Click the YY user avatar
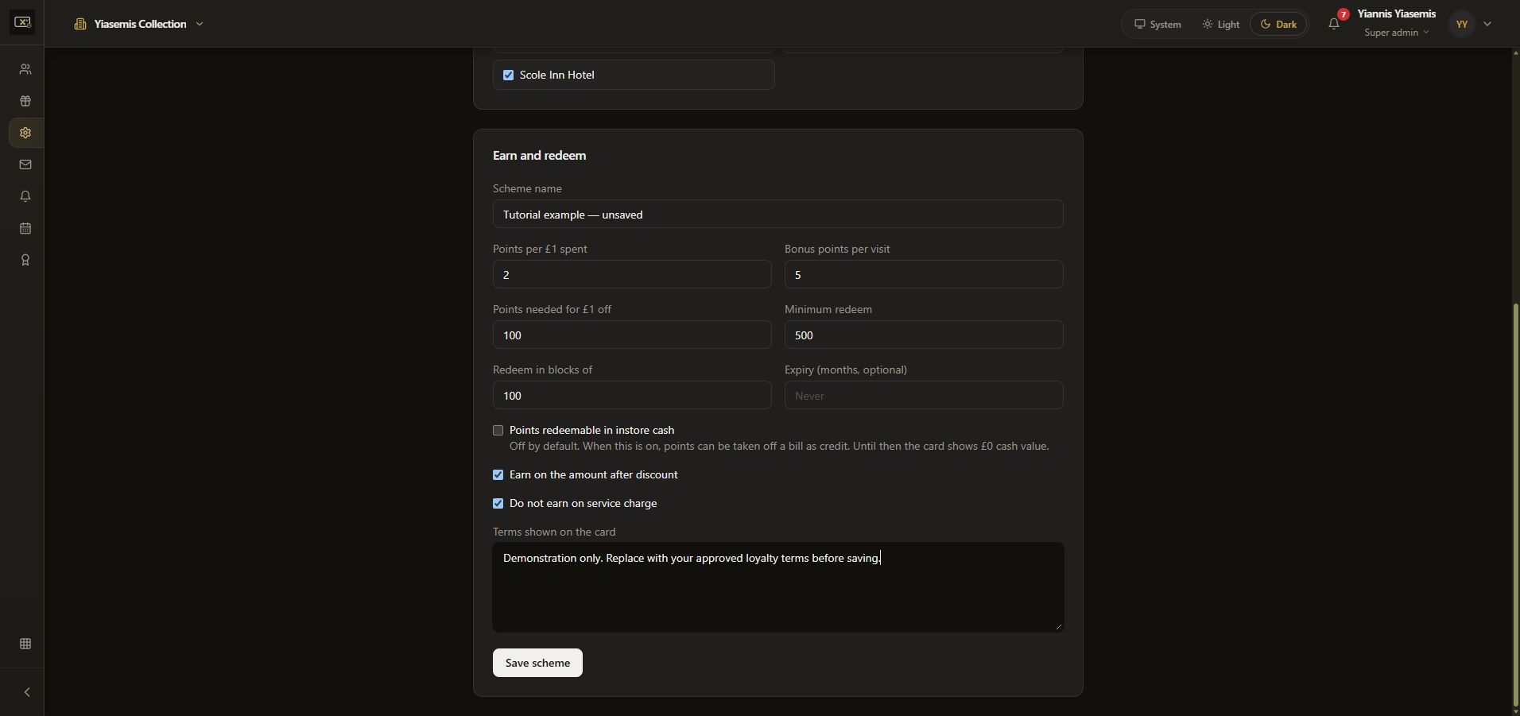Image resolution: width=1520 pixels, height=716 pixels. tap(1462, 24)
